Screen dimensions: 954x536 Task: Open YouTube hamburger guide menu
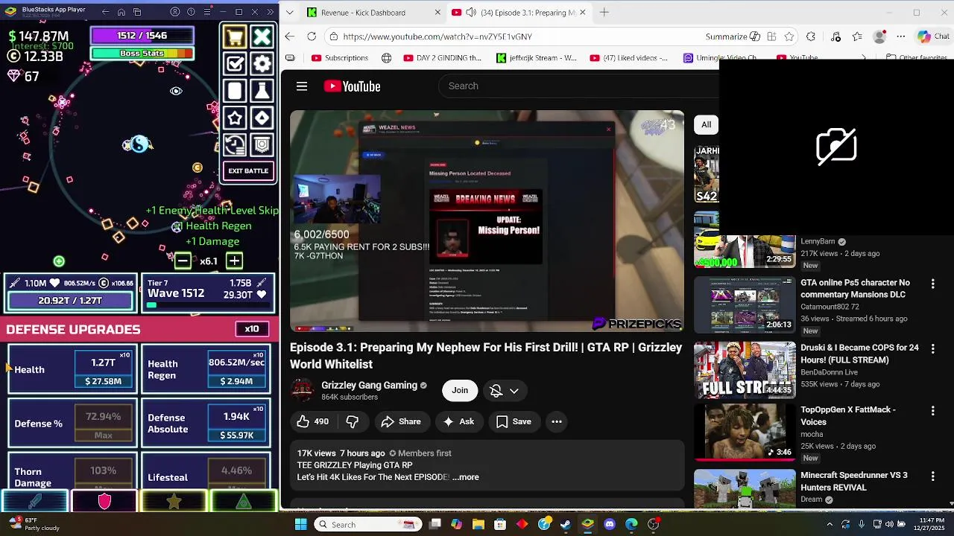tap(302, 86)
